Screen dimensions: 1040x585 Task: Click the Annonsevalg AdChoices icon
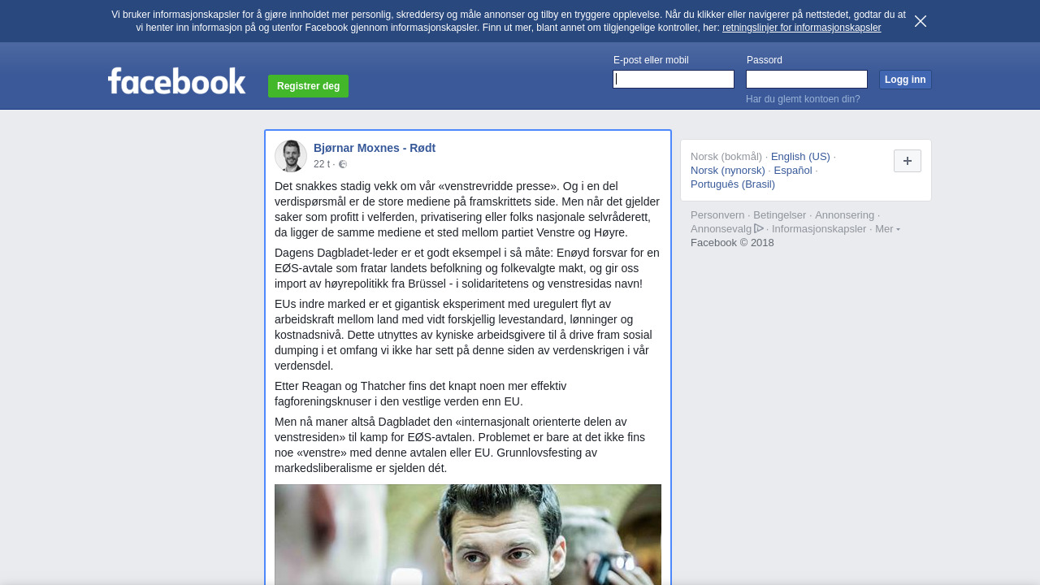click(759, 228)
